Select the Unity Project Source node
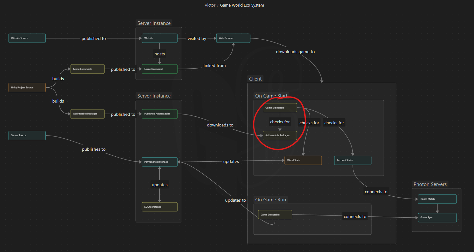The height and width of the screenshot is (252, 474). (x=27, y=87)
